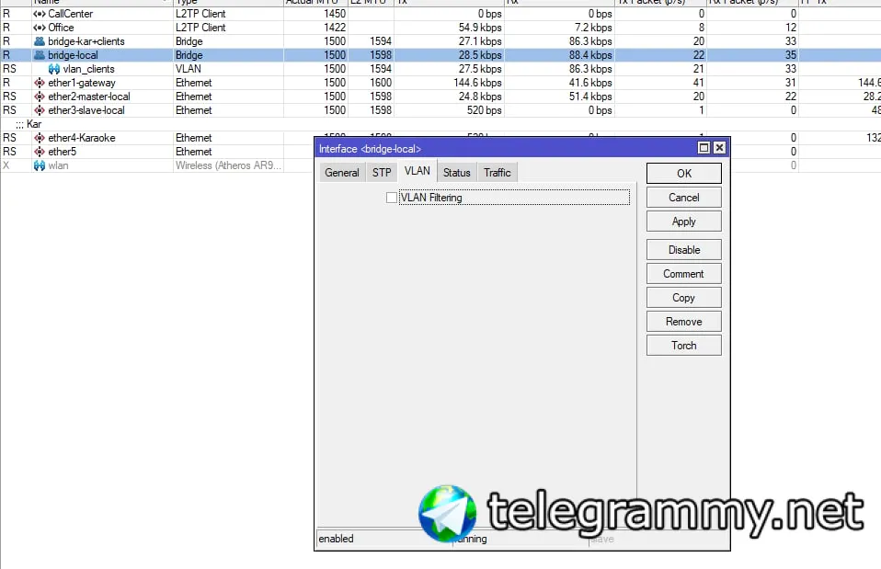Click the ether2-master-local ethernet icon
The height and width of the screenshot is (569, 881).
40,97
